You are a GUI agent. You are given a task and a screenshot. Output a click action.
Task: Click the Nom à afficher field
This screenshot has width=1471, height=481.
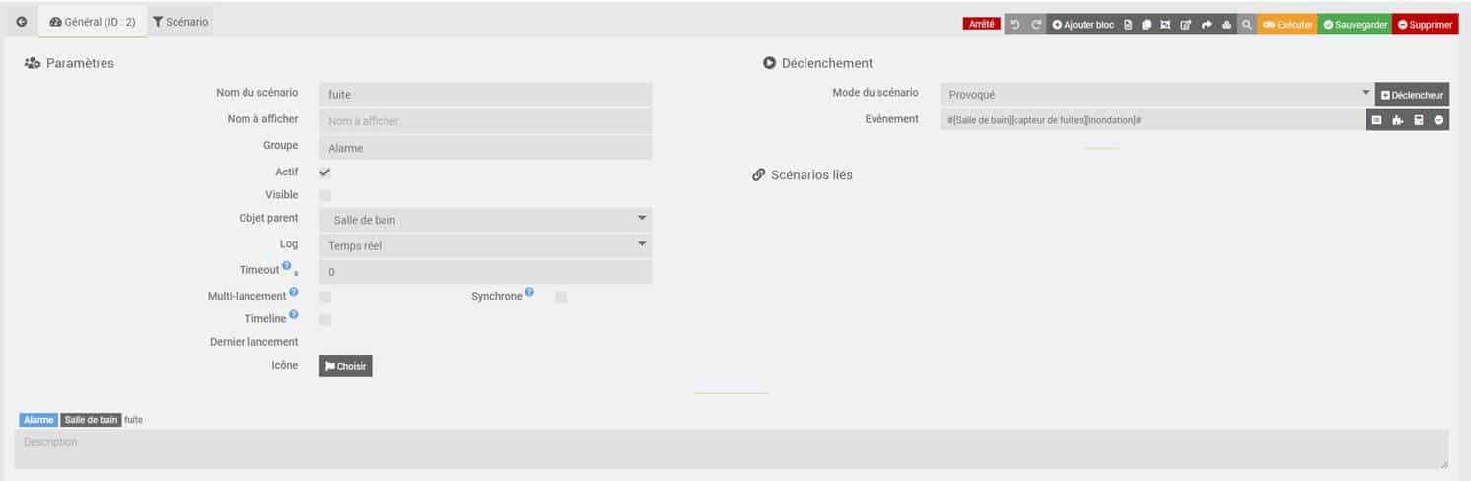tap(485, 121)
